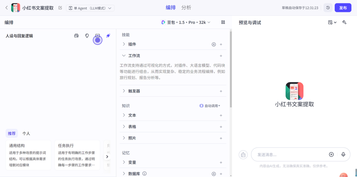Show next templates with right arrow
This screenshot has width=357, height=177.
(x=107, y=156)
